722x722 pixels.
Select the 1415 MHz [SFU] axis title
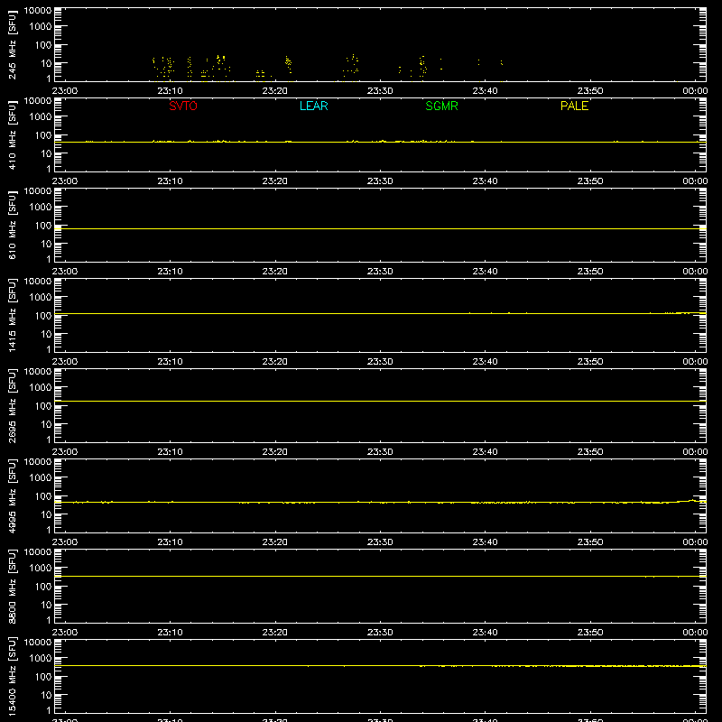point(12,315)
